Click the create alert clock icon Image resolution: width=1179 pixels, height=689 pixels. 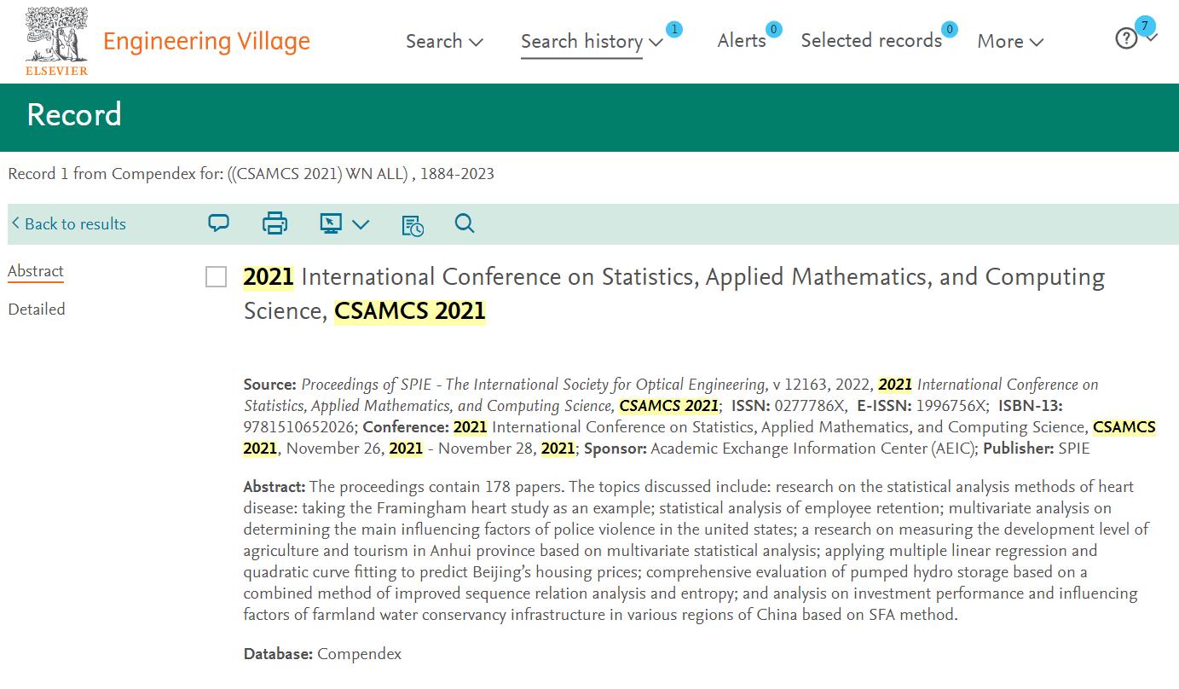click(x=413, y=224)
